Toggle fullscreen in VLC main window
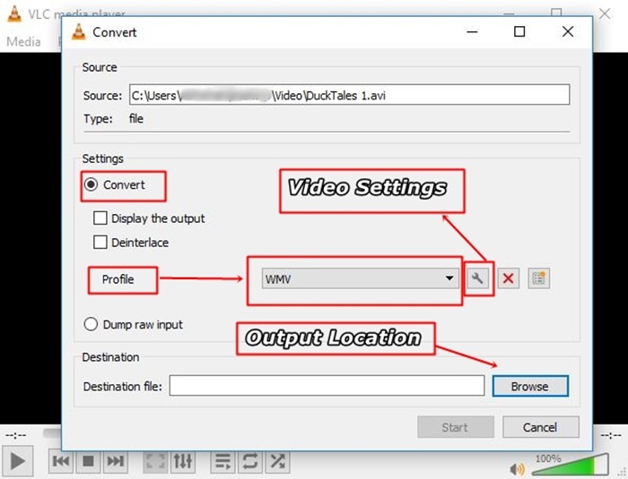This screenshot has height=479, width=628. click(x=155, y=461)
